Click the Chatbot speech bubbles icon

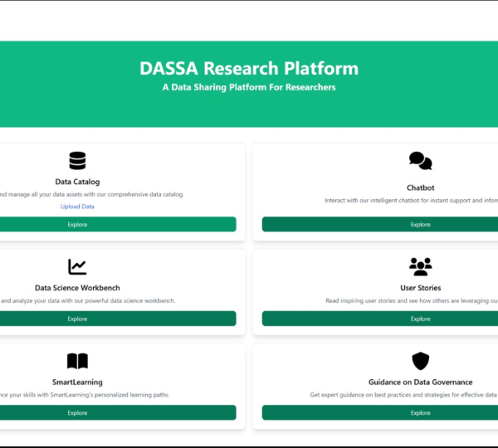click(x=421, y=161)
